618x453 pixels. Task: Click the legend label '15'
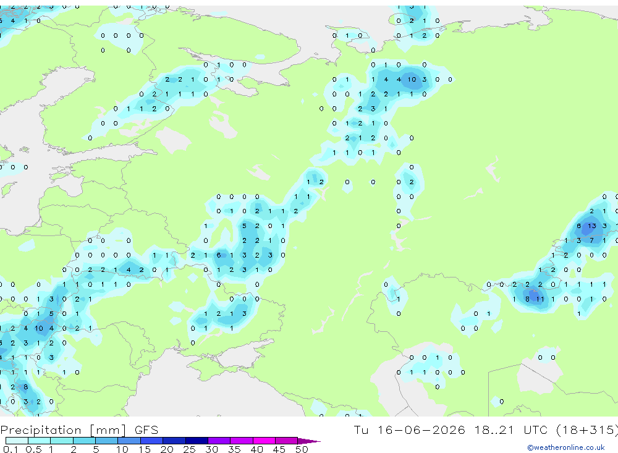coord(145,449)
